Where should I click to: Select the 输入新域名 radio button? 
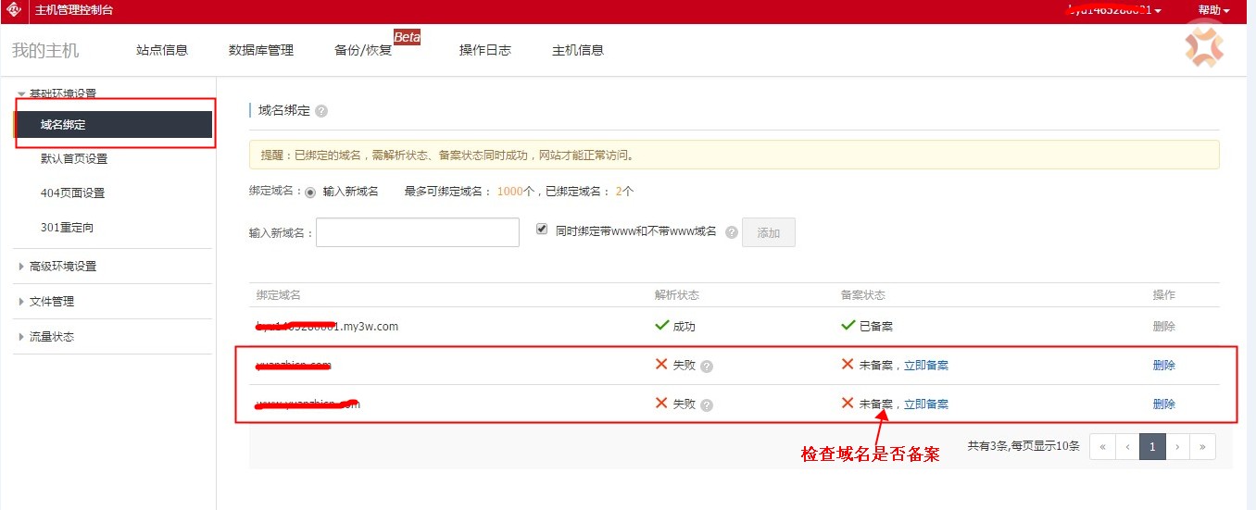310,192
